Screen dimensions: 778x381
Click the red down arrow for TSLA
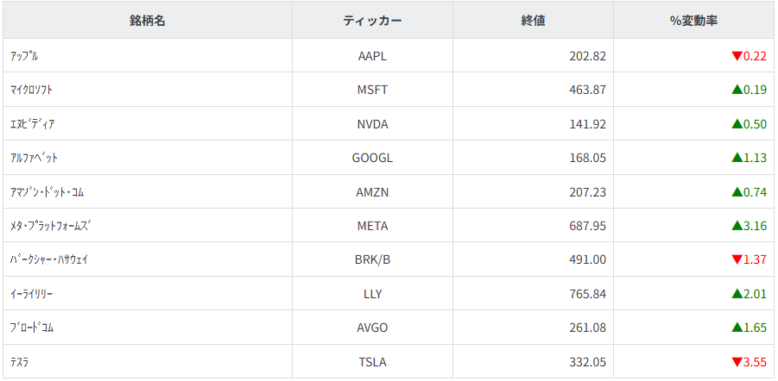[x=737, y=362]
